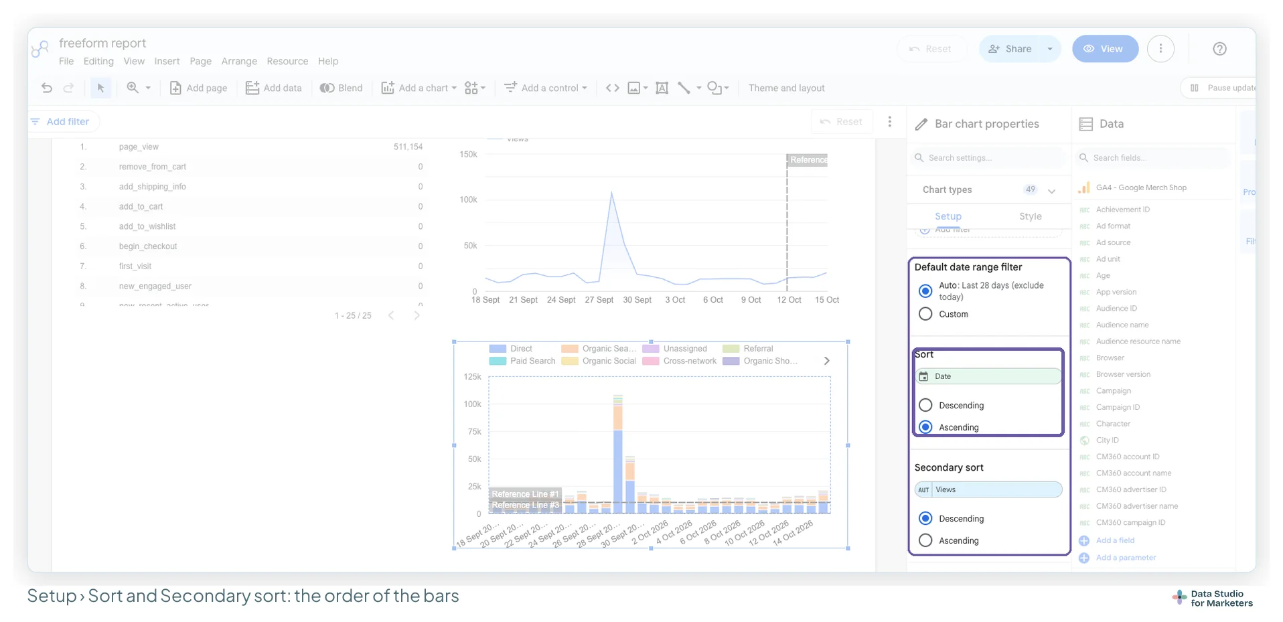
Task: Select Auto: Last 28 days date range
Action: click(925, 291)
